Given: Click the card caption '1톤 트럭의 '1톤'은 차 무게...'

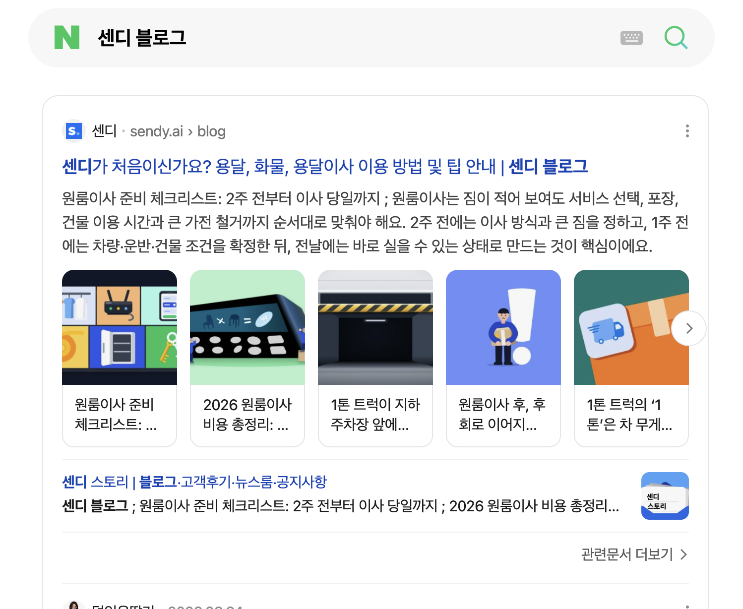Looking at the screenshot, I should [629, 415].
